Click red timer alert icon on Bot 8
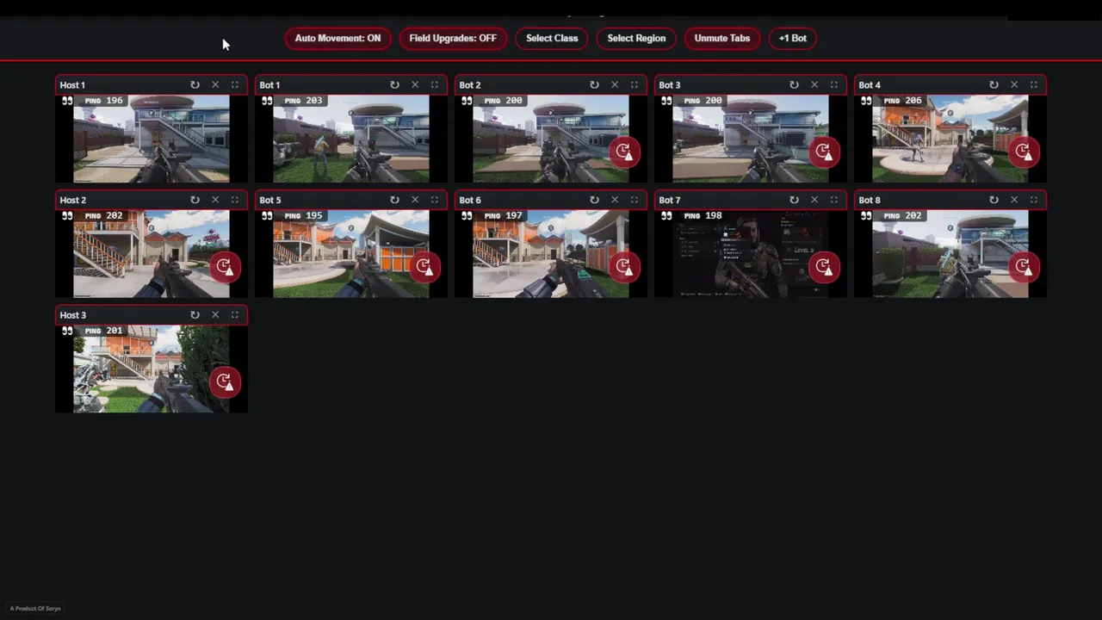Viewport: 1102px width, 620px height. tap(1024, 267)
